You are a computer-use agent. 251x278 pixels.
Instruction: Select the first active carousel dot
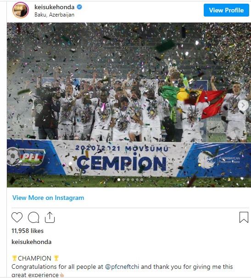(x=119, y=180)
